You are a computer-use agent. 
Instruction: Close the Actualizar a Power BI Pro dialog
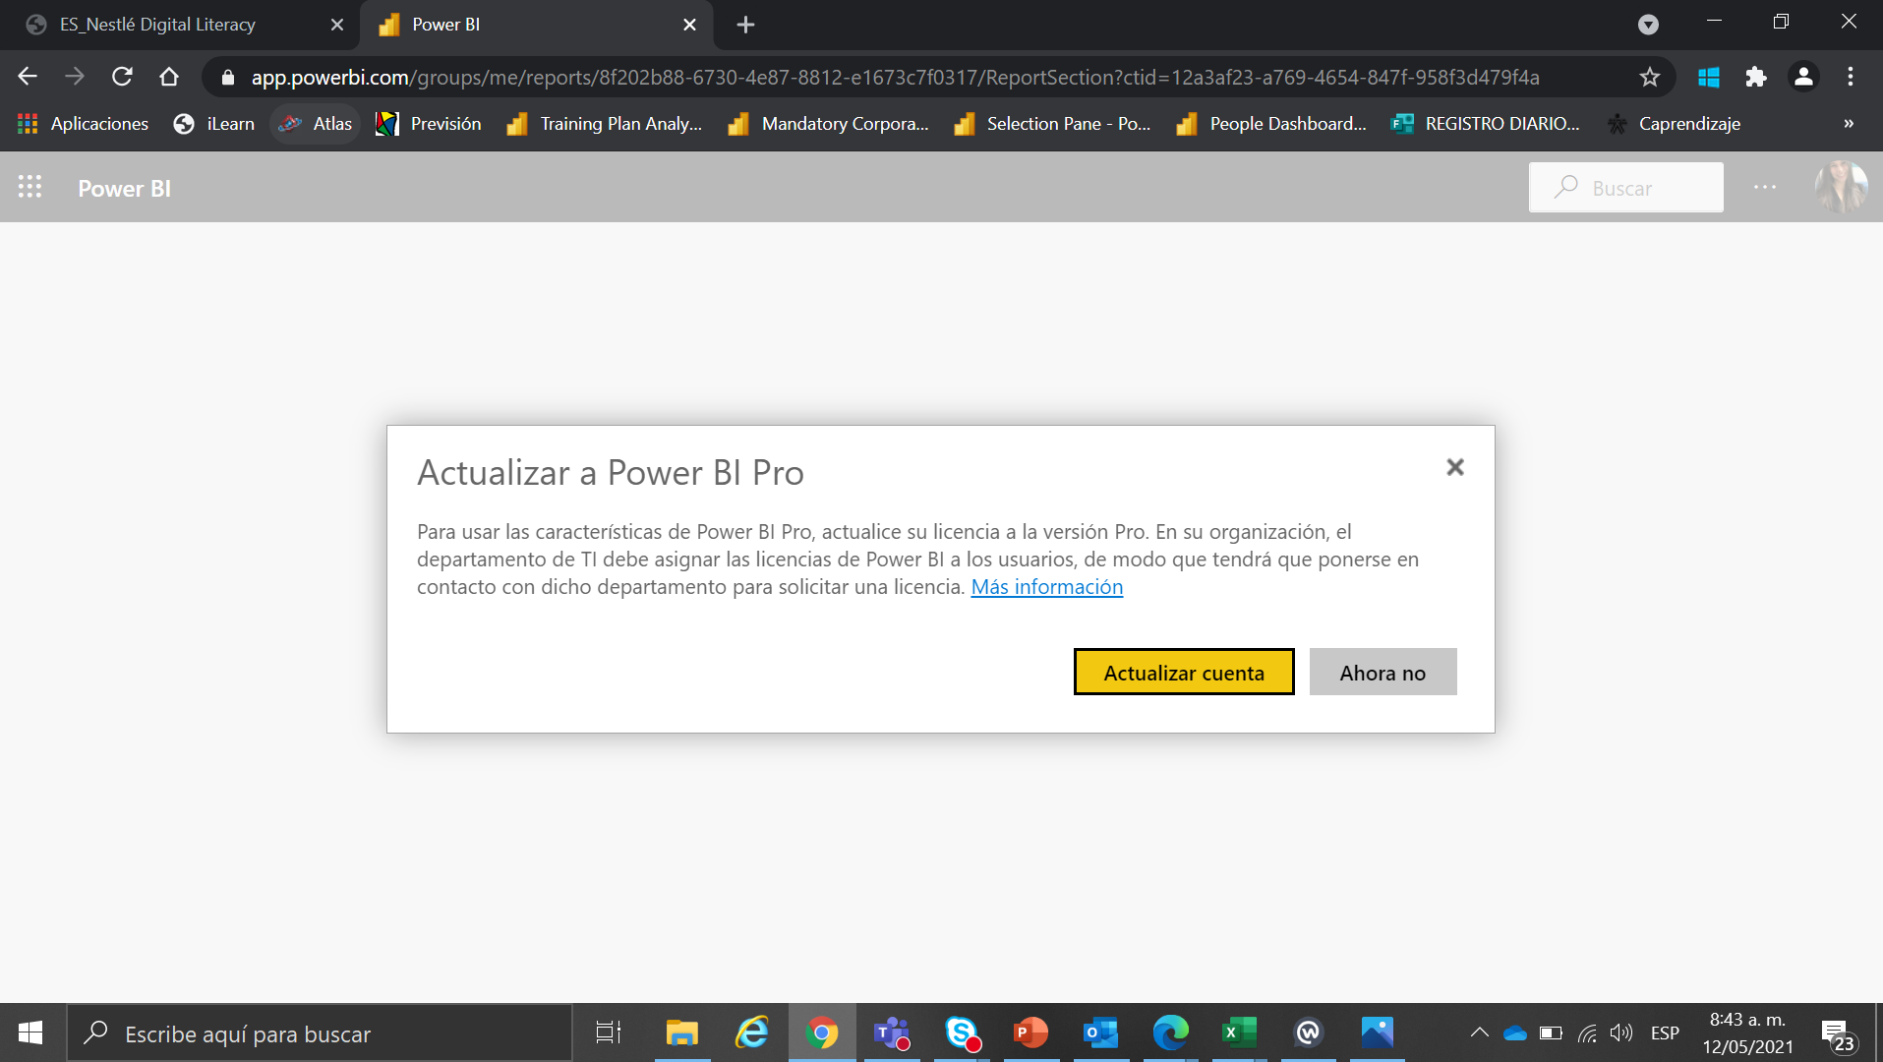click(1455, 467)
